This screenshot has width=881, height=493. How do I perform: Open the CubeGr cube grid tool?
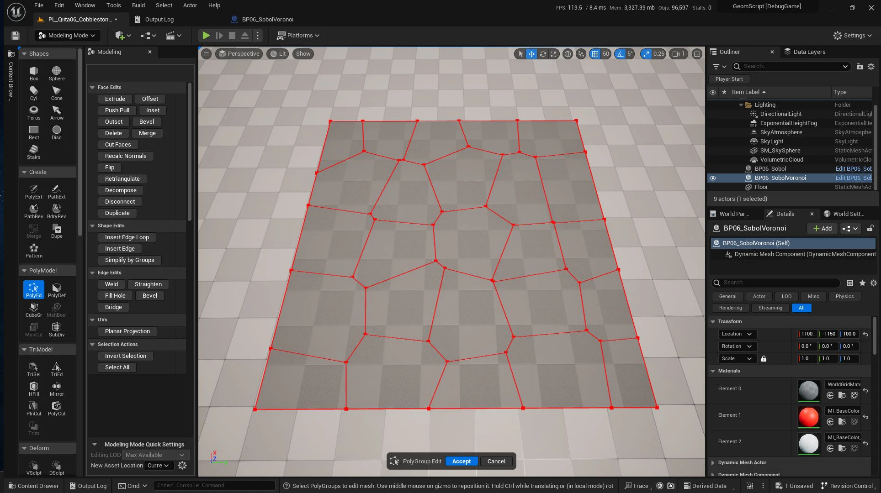click(34, 310)
